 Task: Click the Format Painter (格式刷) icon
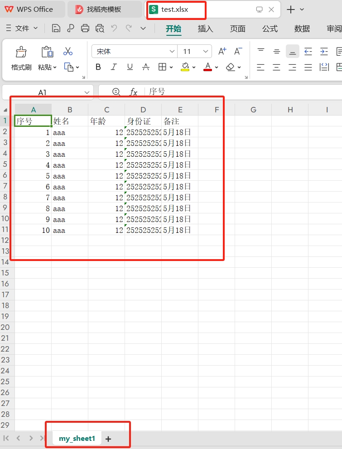click(21, 52)
